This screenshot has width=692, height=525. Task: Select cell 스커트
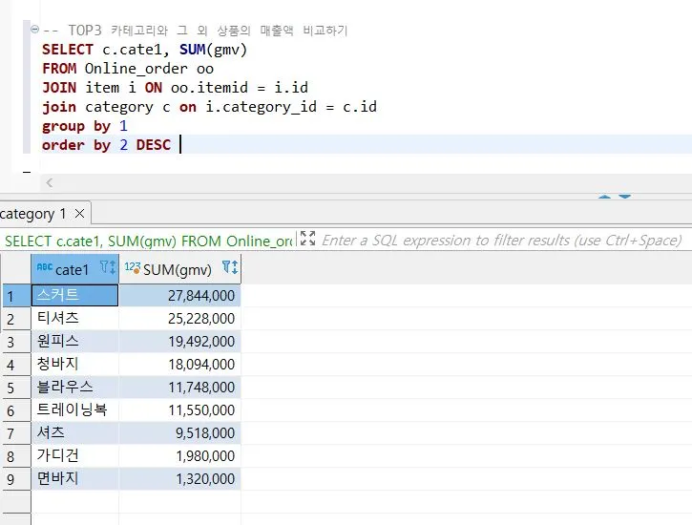pyautogui.click(x=74, y=295)
